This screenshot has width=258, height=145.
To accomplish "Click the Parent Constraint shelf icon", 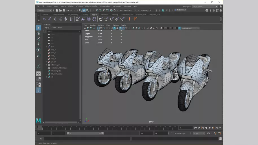I will click(x=101, y=19).
